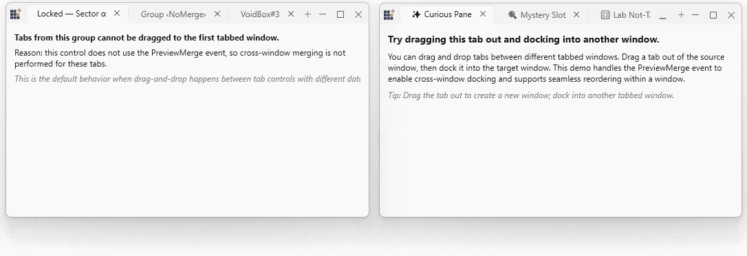Click the app icon in the Curious Pane window
Viewport: 747px width, 256px height.
[389, 14]
